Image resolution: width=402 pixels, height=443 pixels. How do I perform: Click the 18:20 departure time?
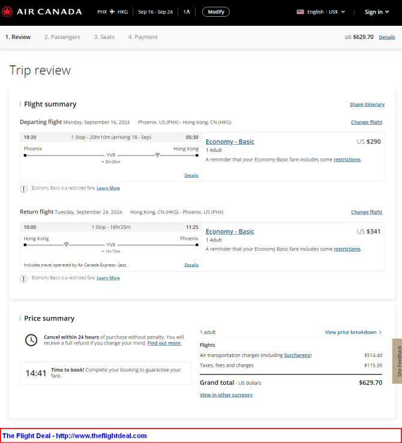click(30, 137)
